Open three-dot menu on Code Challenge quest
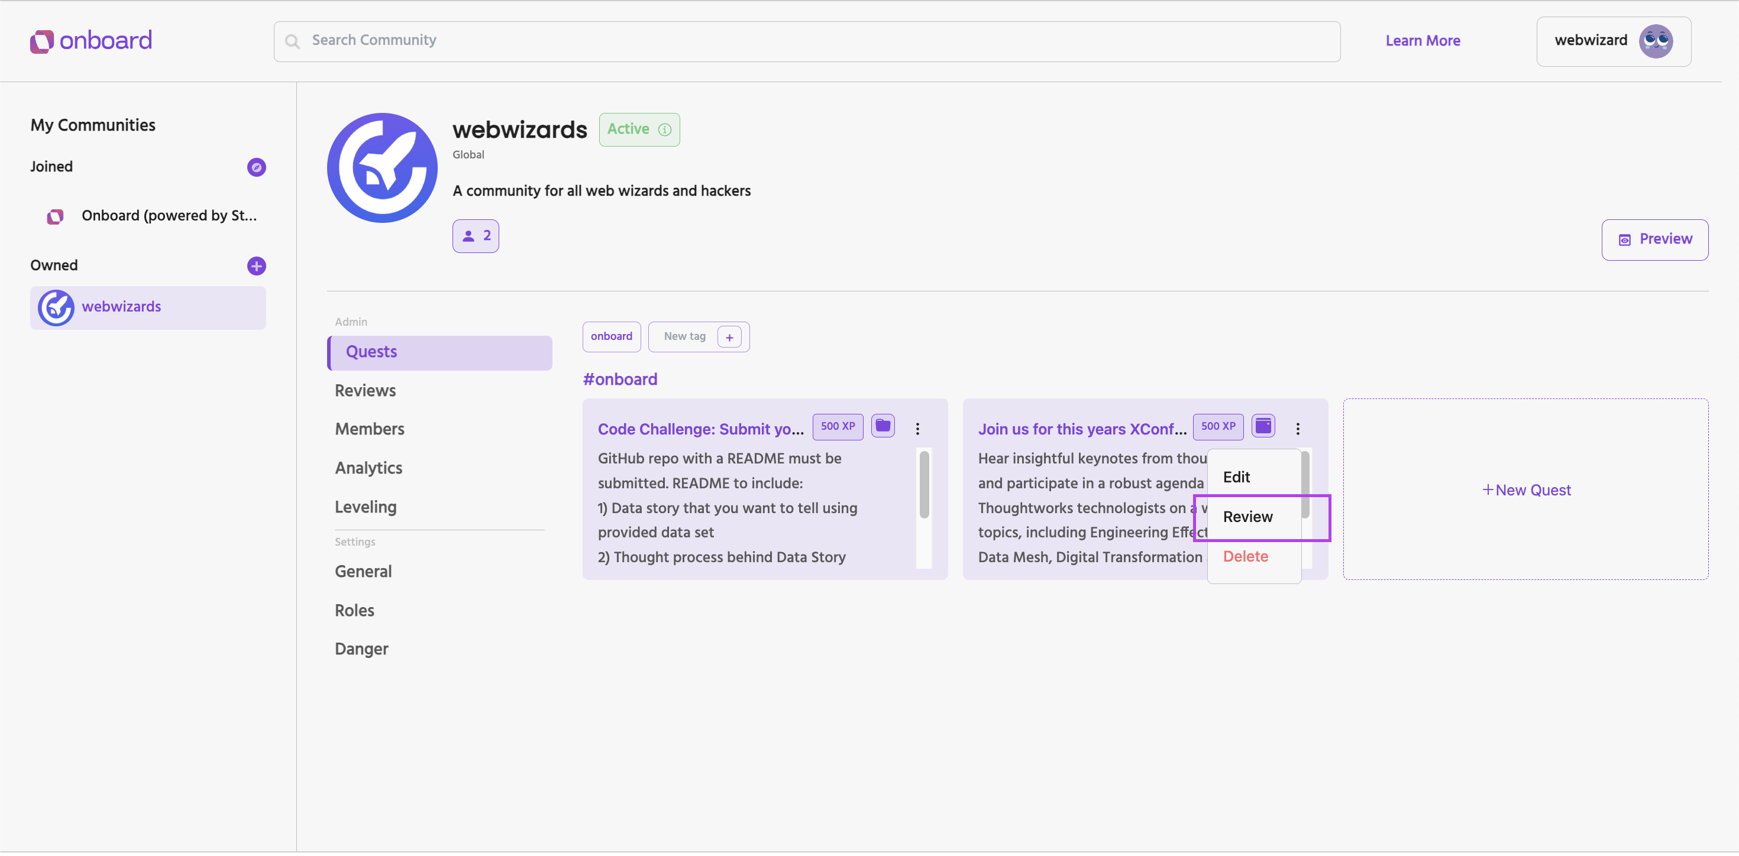 917,430
